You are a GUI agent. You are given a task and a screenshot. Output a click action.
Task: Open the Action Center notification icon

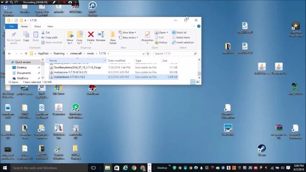pos(288,168)
